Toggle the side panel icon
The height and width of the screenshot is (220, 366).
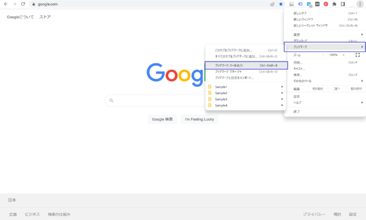click(343, 4)
